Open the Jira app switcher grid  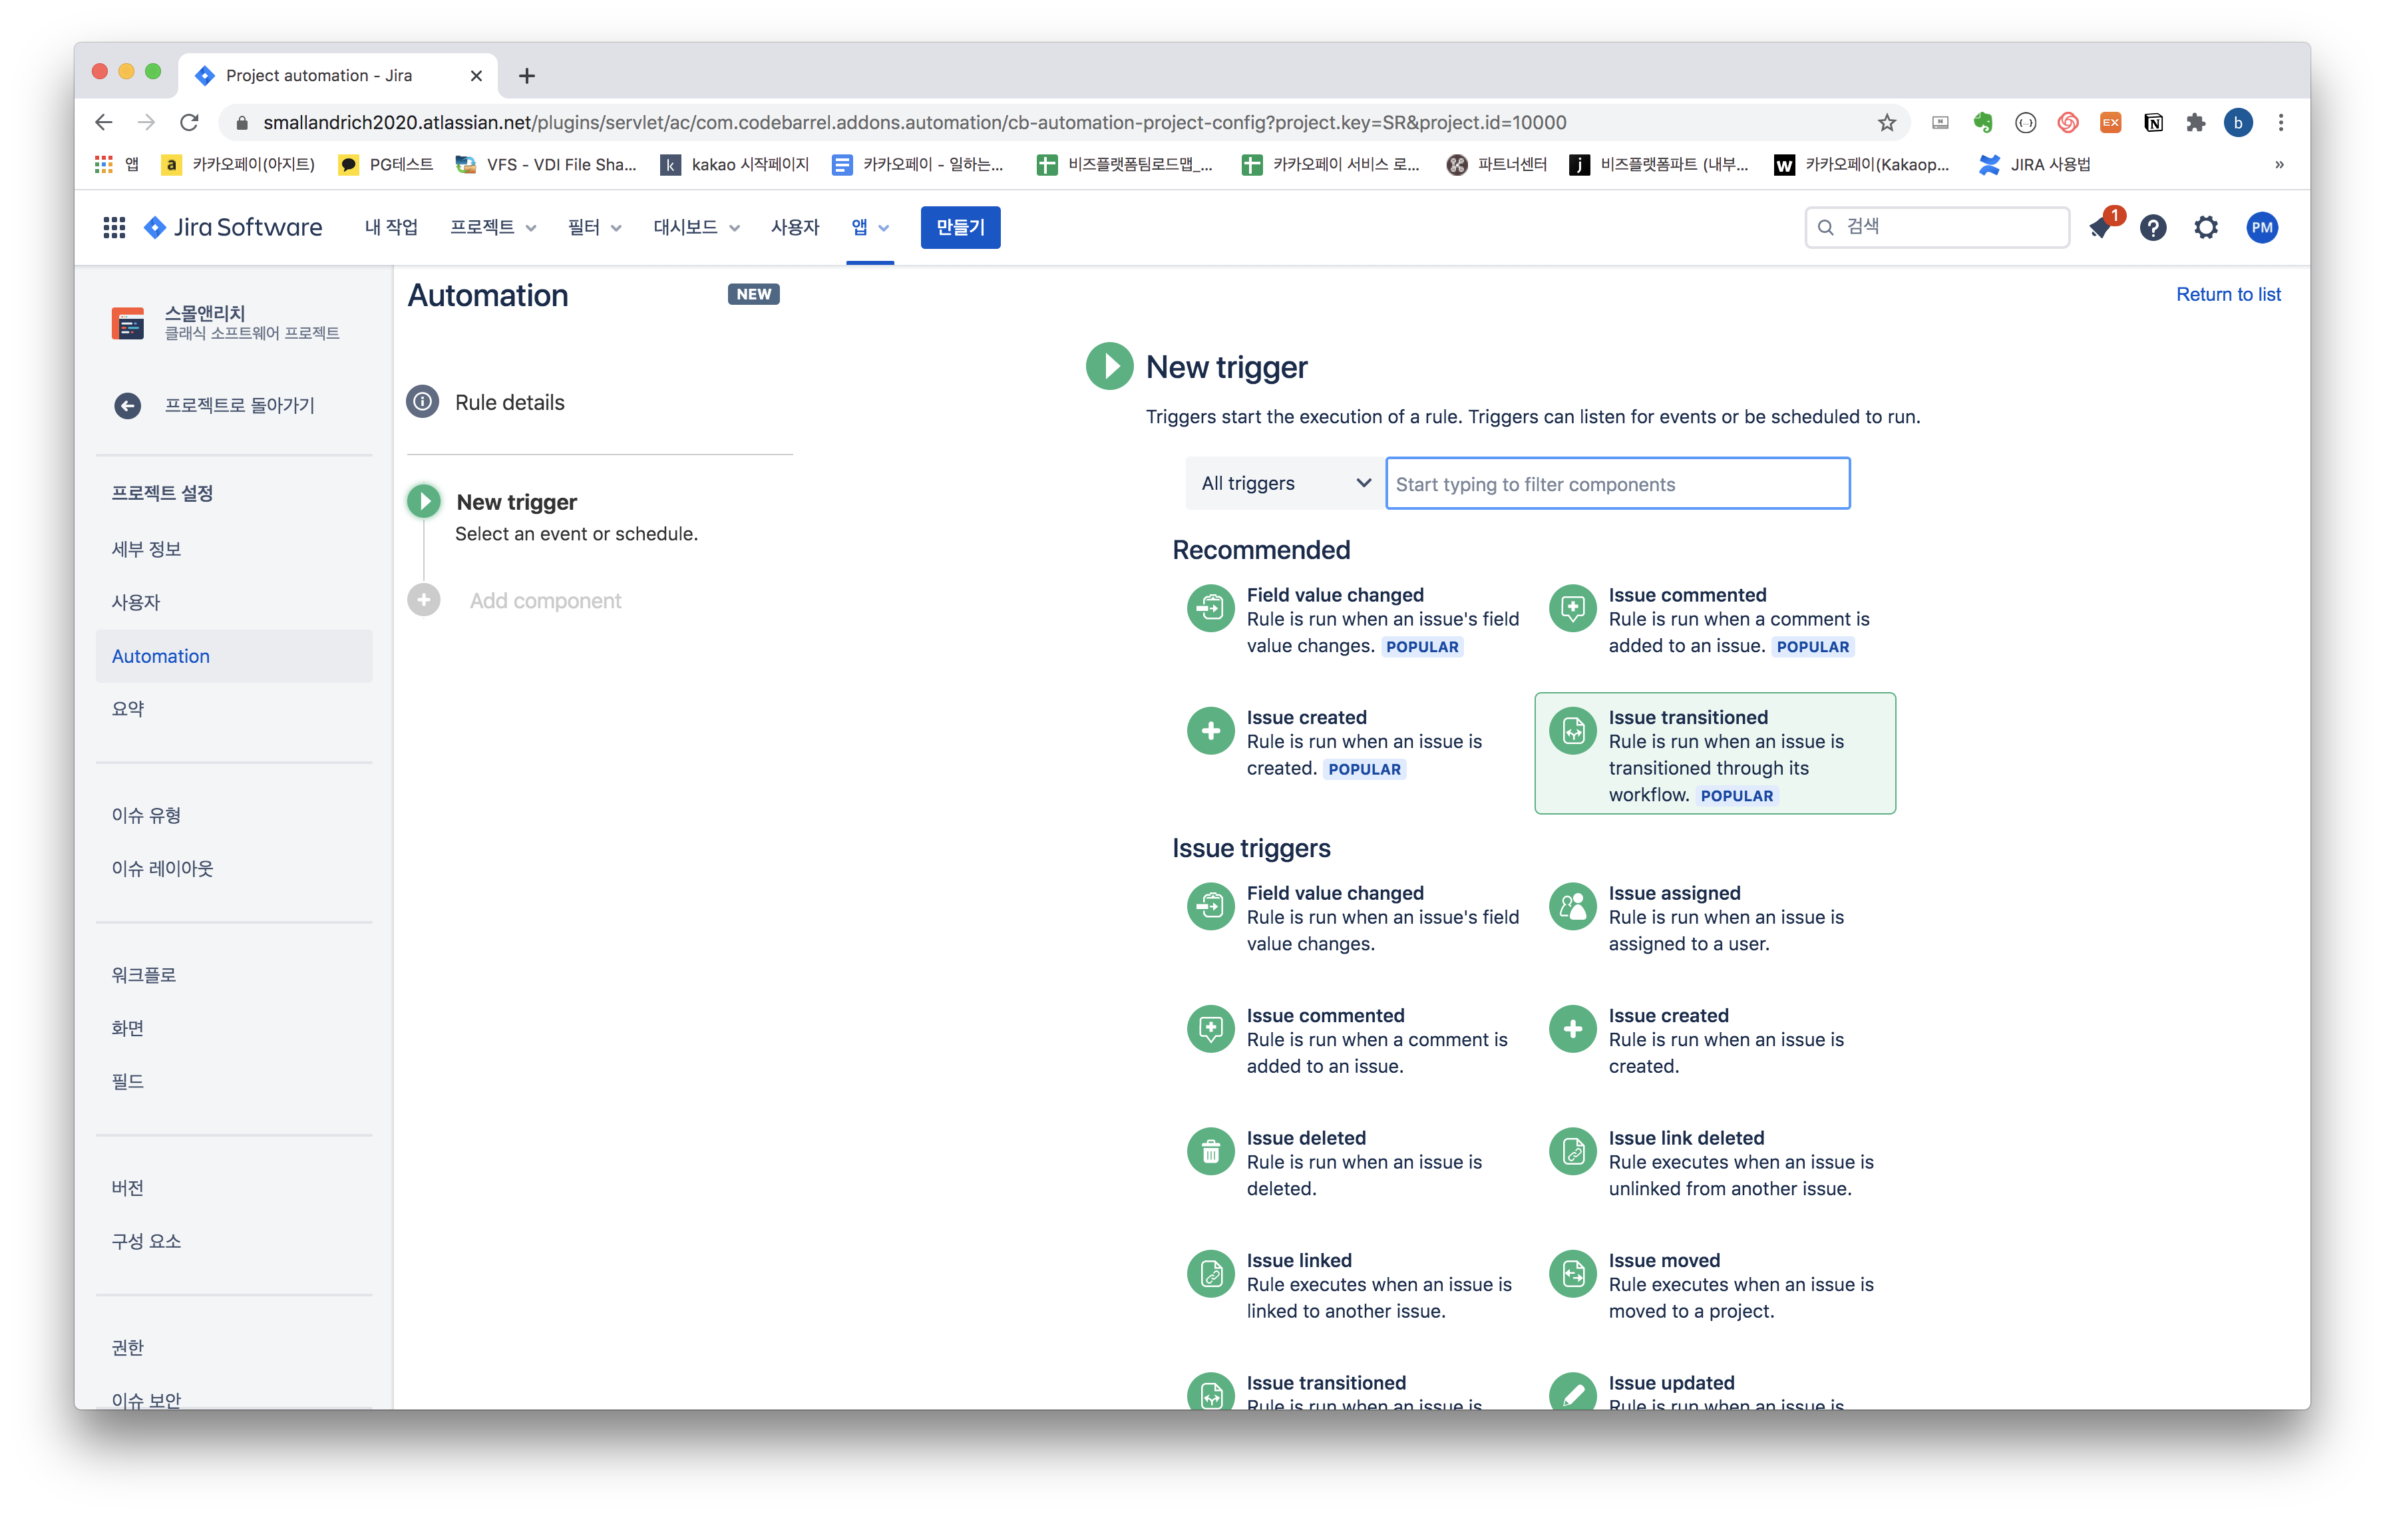[x=114, y=228]
